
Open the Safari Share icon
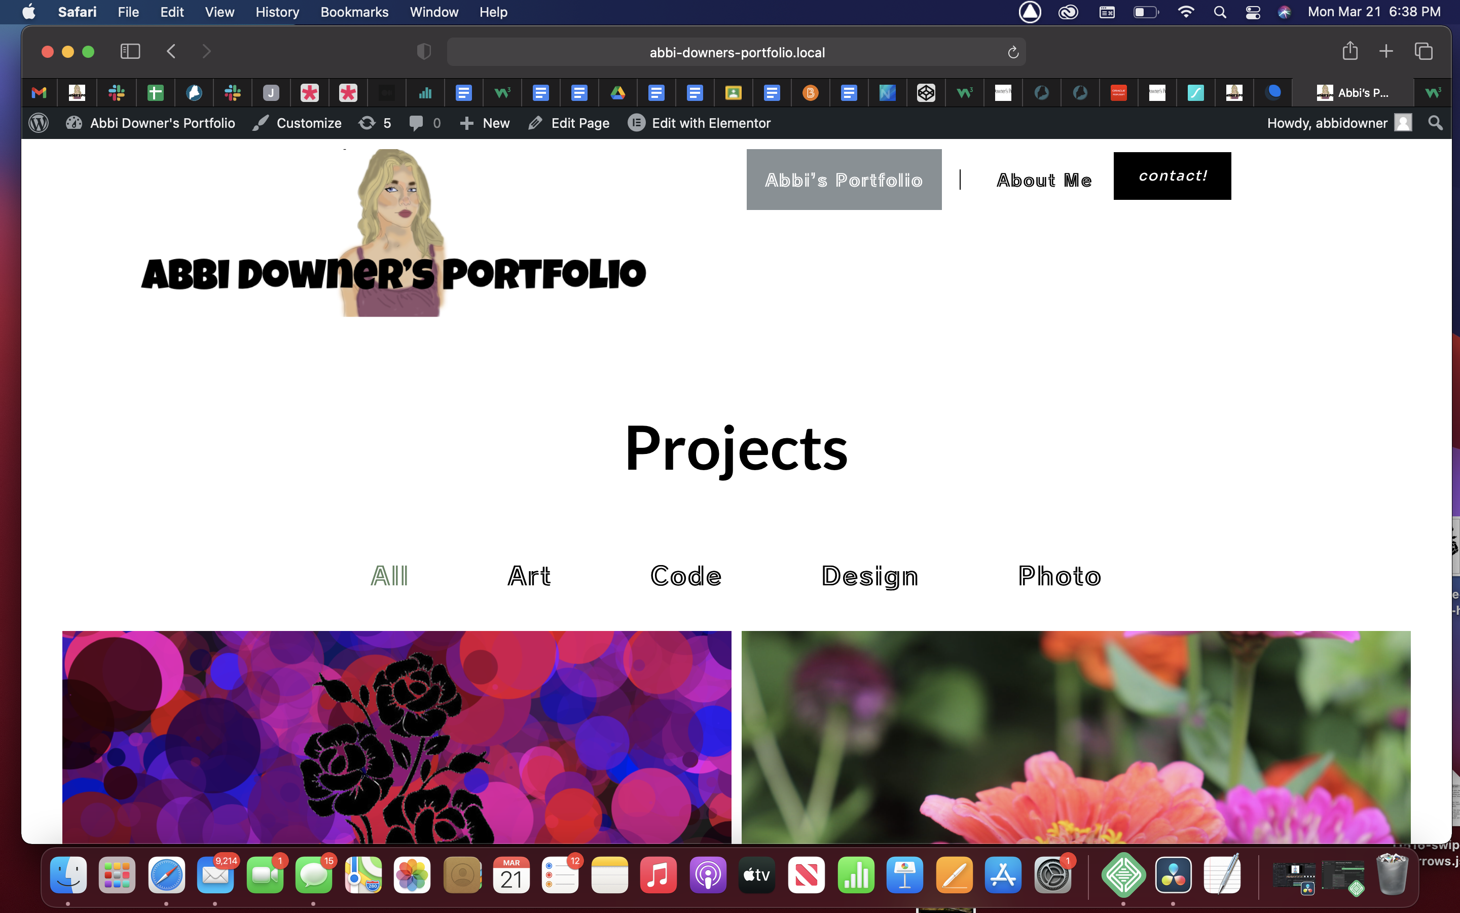[x=1349, y=51]
